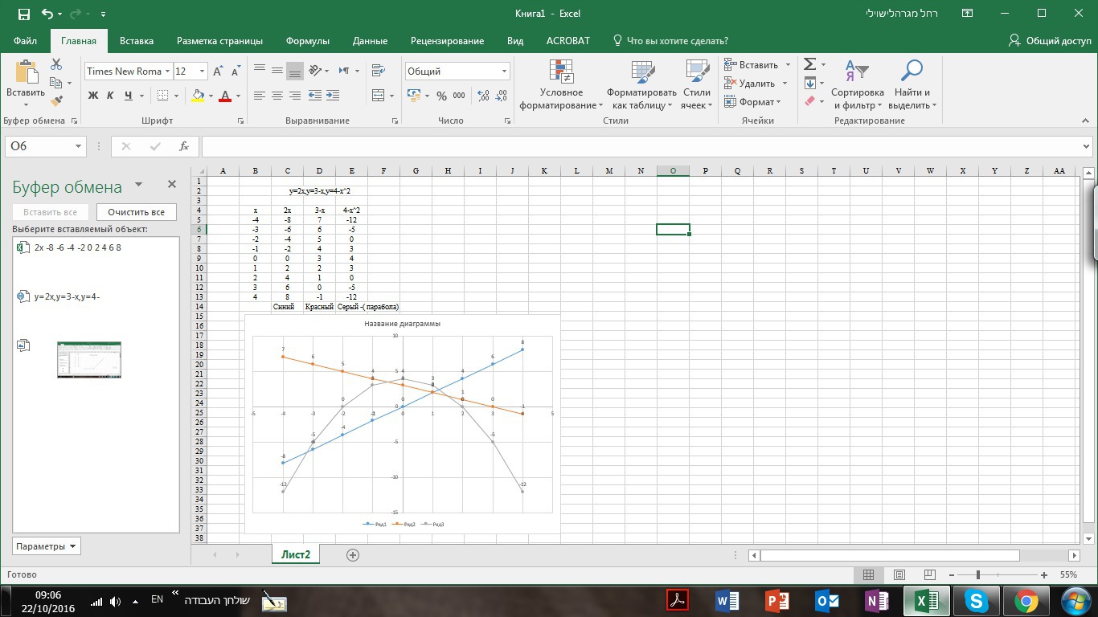
Task: Decrease the number of decimal places
Action: pos(502,96)
